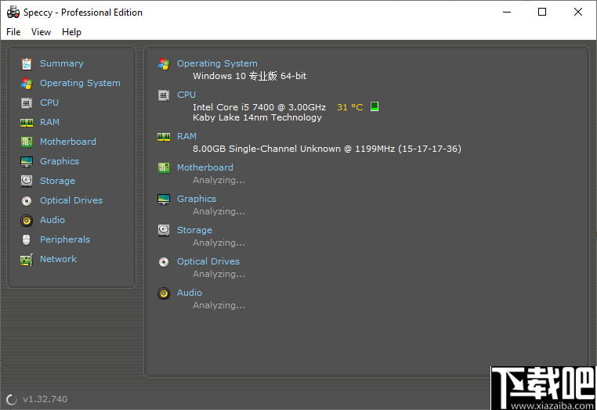Click Analyzing... text under Graphics

coord(219,211)
